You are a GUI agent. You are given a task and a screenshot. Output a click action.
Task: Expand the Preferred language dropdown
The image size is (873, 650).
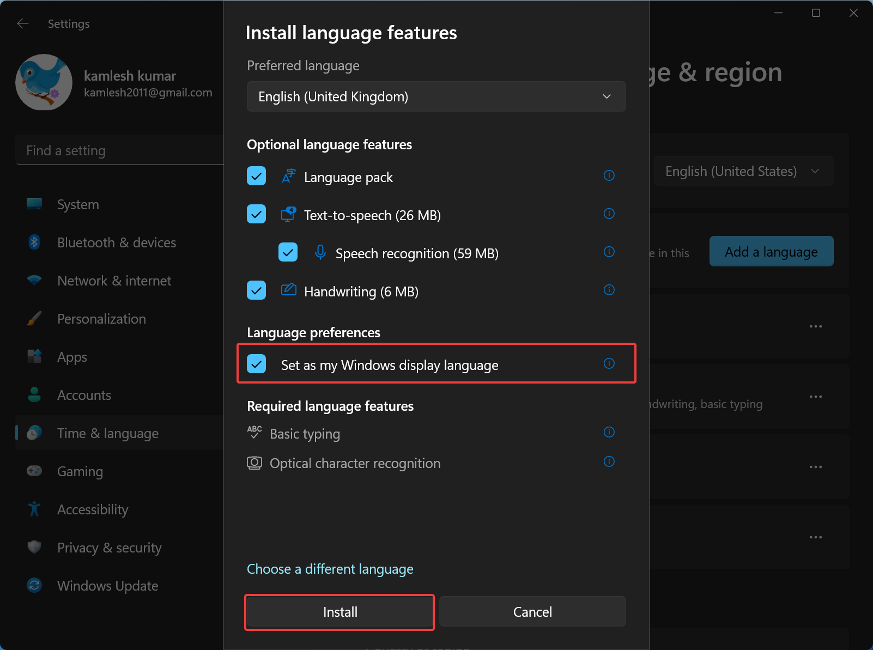coord(436,96)
